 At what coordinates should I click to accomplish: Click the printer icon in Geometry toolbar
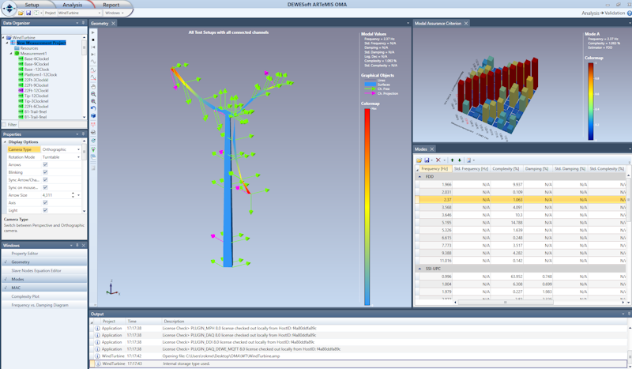coord(93,132)
